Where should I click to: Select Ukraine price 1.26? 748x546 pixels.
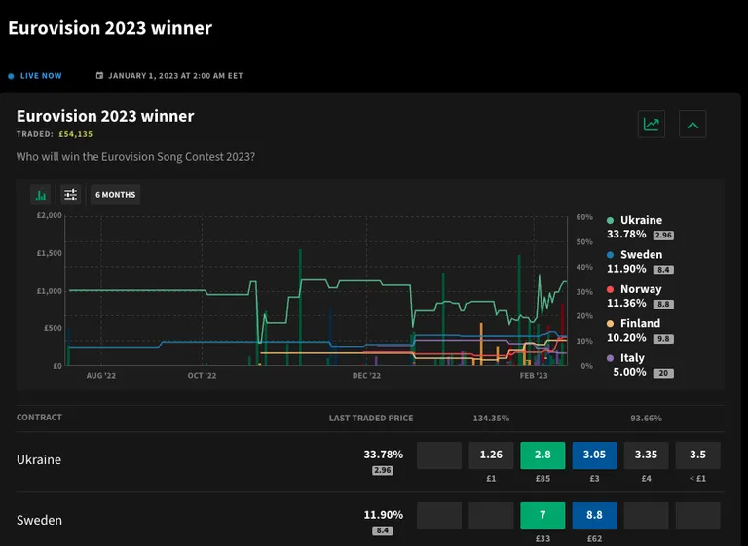[491, 455]
